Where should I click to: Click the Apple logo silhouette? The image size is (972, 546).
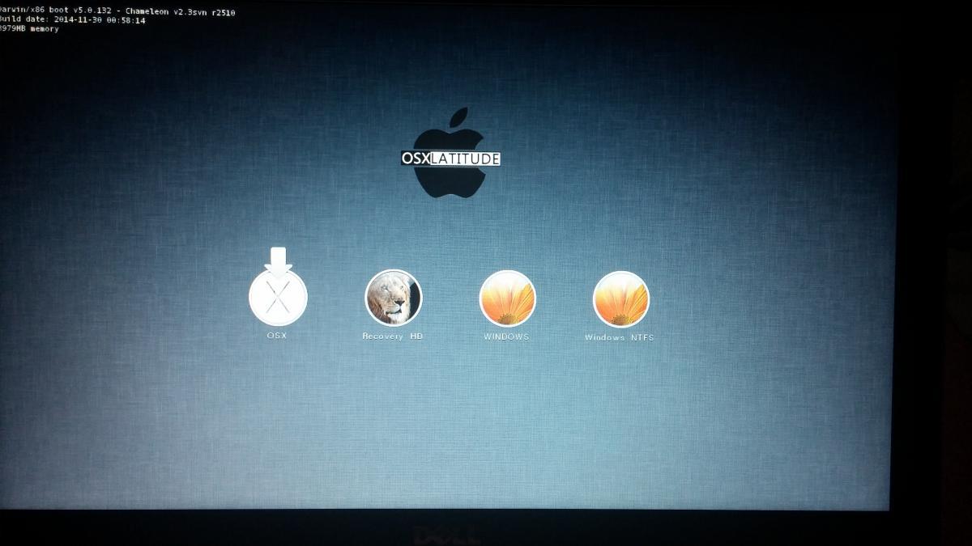coord(450,179)
